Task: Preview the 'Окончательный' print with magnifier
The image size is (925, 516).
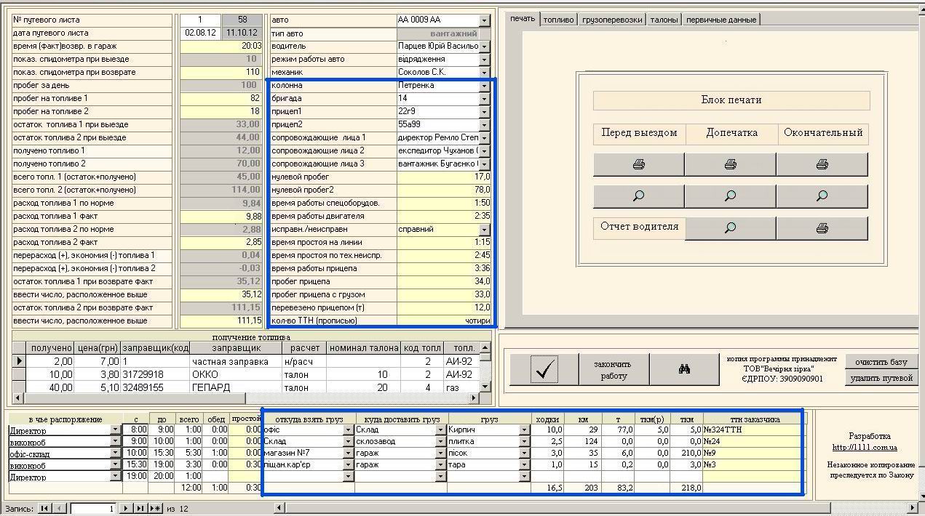Action: tap(822, 195)
